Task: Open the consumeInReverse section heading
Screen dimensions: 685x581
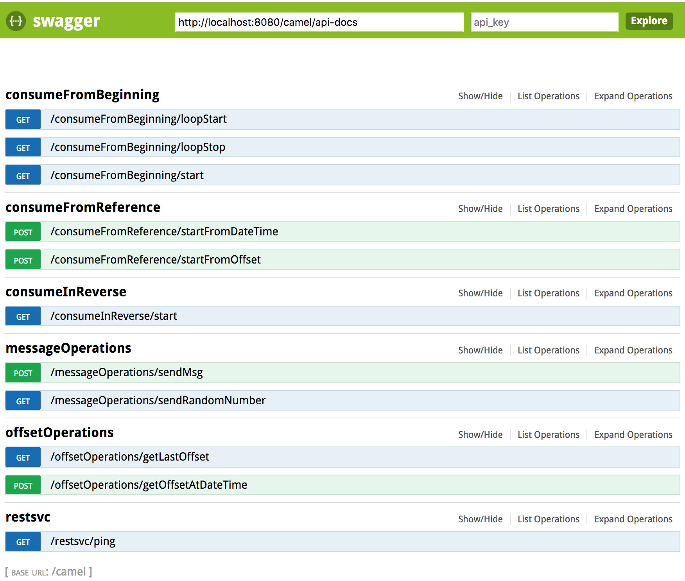Action: [66, 292]
